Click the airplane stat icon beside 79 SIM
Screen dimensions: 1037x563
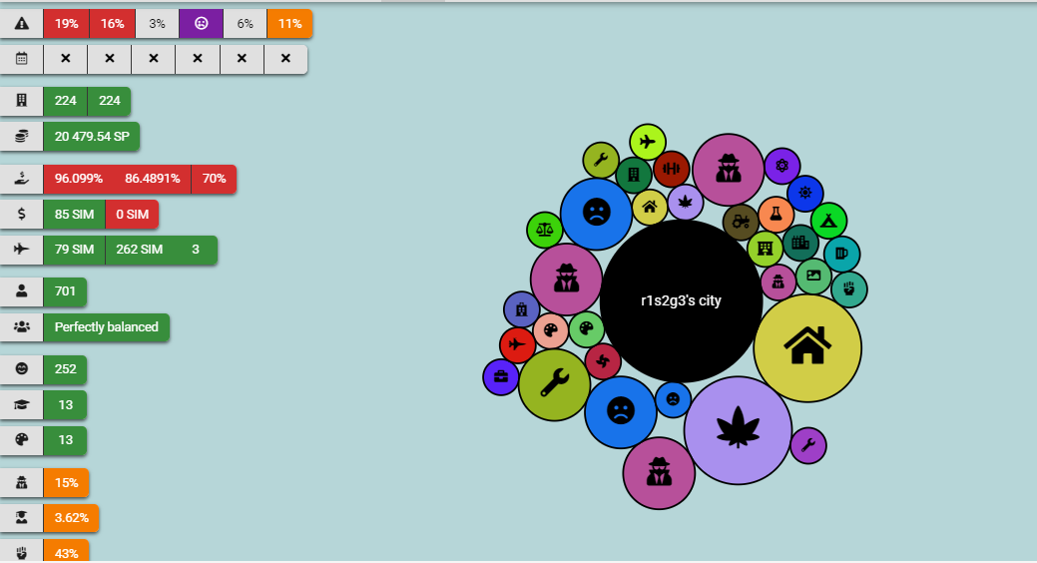pyautogui.click(x=22, y=250)
